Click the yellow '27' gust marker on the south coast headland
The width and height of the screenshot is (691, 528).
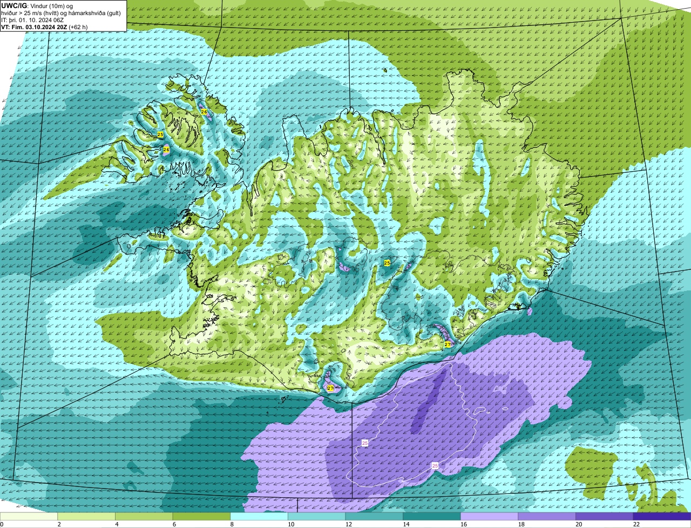[330, 388]
